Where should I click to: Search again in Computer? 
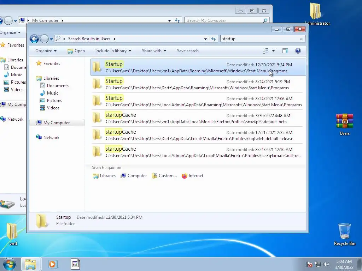[134, 176]
